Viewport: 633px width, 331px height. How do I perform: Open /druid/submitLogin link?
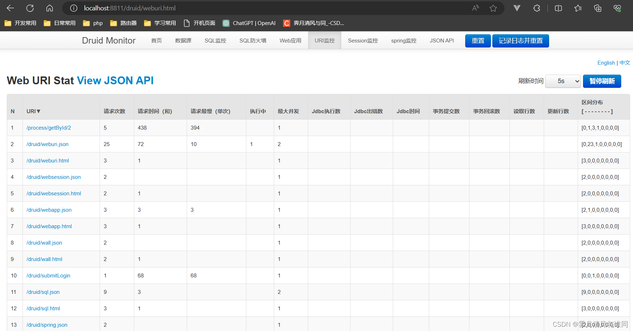[x=48, y=276]
